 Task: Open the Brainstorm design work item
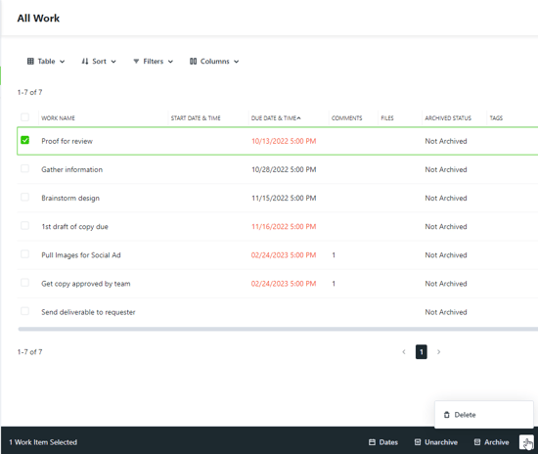tap(70, 198)
